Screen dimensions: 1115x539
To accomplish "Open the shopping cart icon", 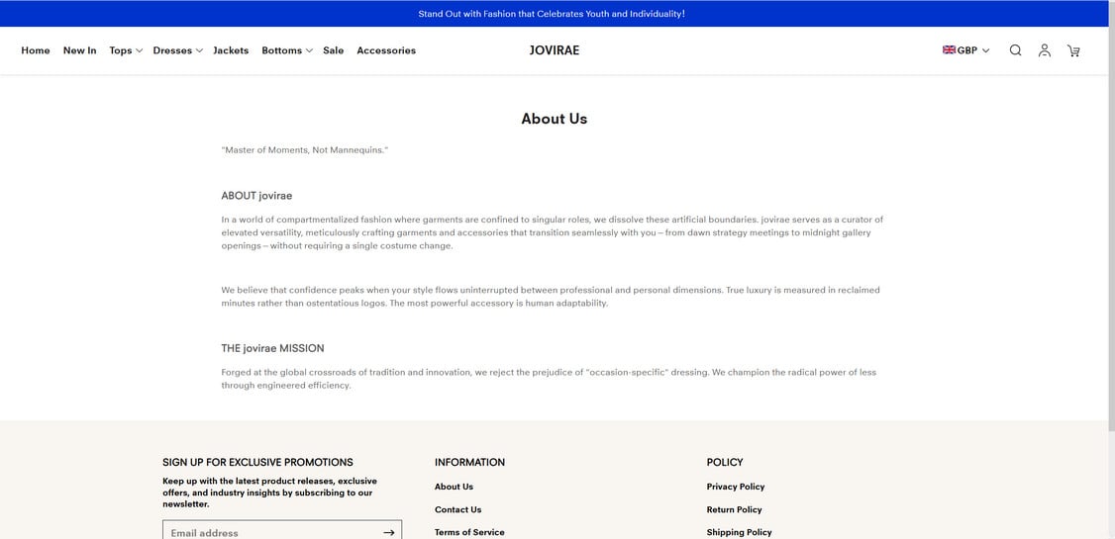I will click(1073, 50).
